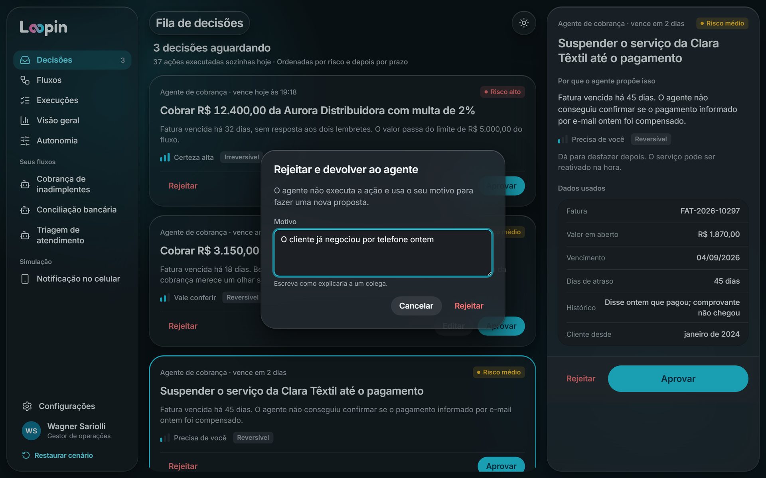The height and width of the screenshot is (478, 766).
Task: Go to Fluxos in sidebar
Action: pyautogui.click(x=72, y=80)
